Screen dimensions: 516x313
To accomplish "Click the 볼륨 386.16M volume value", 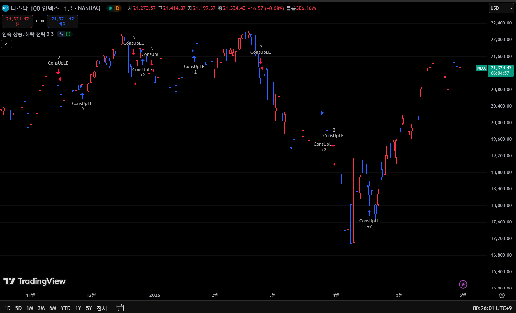I will tap(301, 8).
